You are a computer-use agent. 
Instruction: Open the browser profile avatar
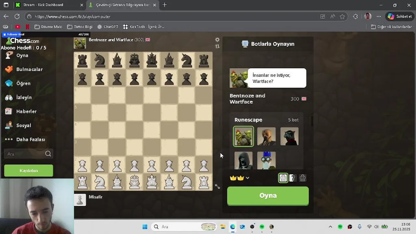click(x=368, y=16)
